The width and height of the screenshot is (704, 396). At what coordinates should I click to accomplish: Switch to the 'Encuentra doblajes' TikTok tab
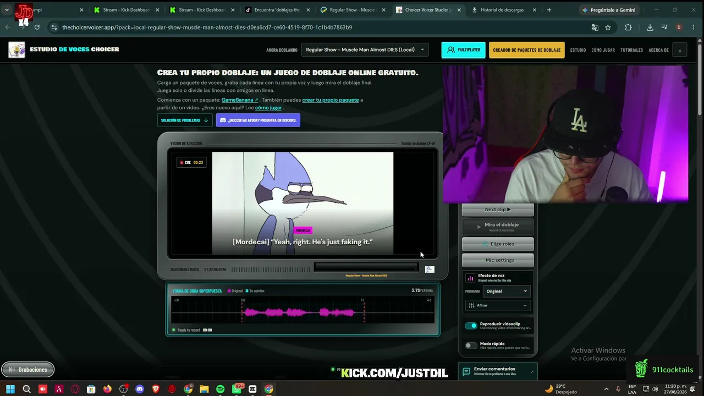point(277,10)
